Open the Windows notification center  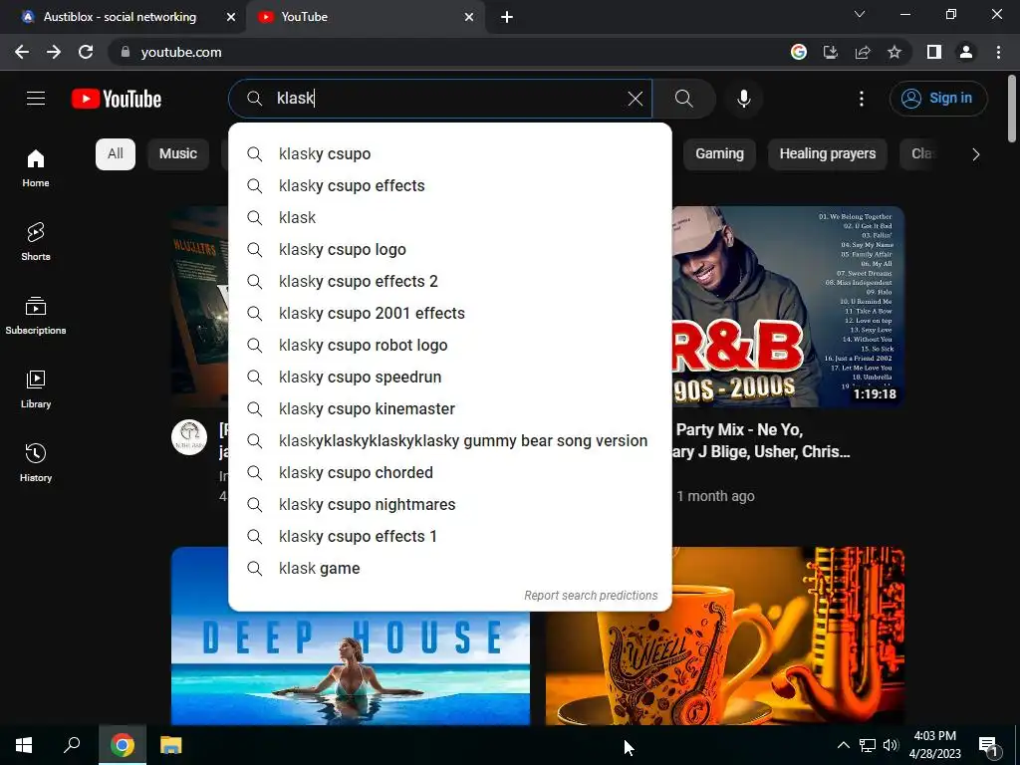[989, 745]
